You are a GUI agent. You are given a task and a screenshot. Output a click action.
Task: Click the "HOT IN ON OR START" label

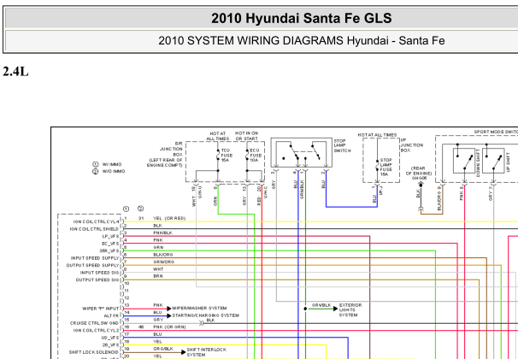click(x=246, y=136)
